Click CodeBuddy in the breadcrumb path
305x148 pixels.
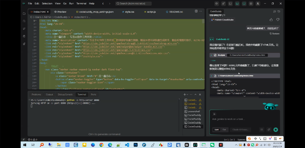tap(61, 17)
